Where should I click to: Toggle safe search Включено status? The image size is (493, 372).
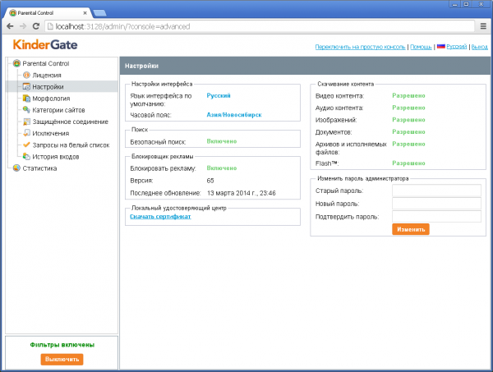(x=221, y=142)
